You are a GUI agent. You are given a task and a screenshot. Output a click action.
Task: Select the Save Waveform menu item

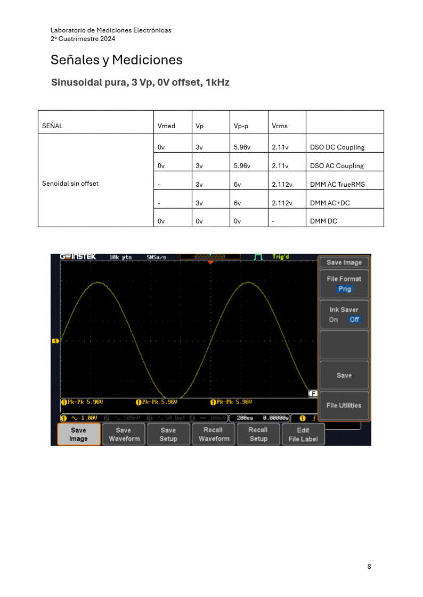pyautogui.click(x=124, y=434)
